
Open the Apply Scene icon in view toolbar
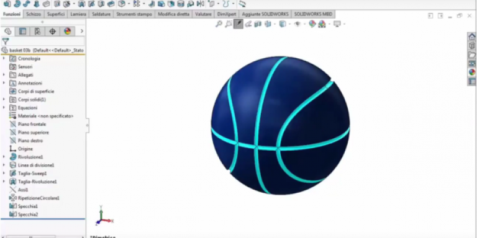[322, 24]
